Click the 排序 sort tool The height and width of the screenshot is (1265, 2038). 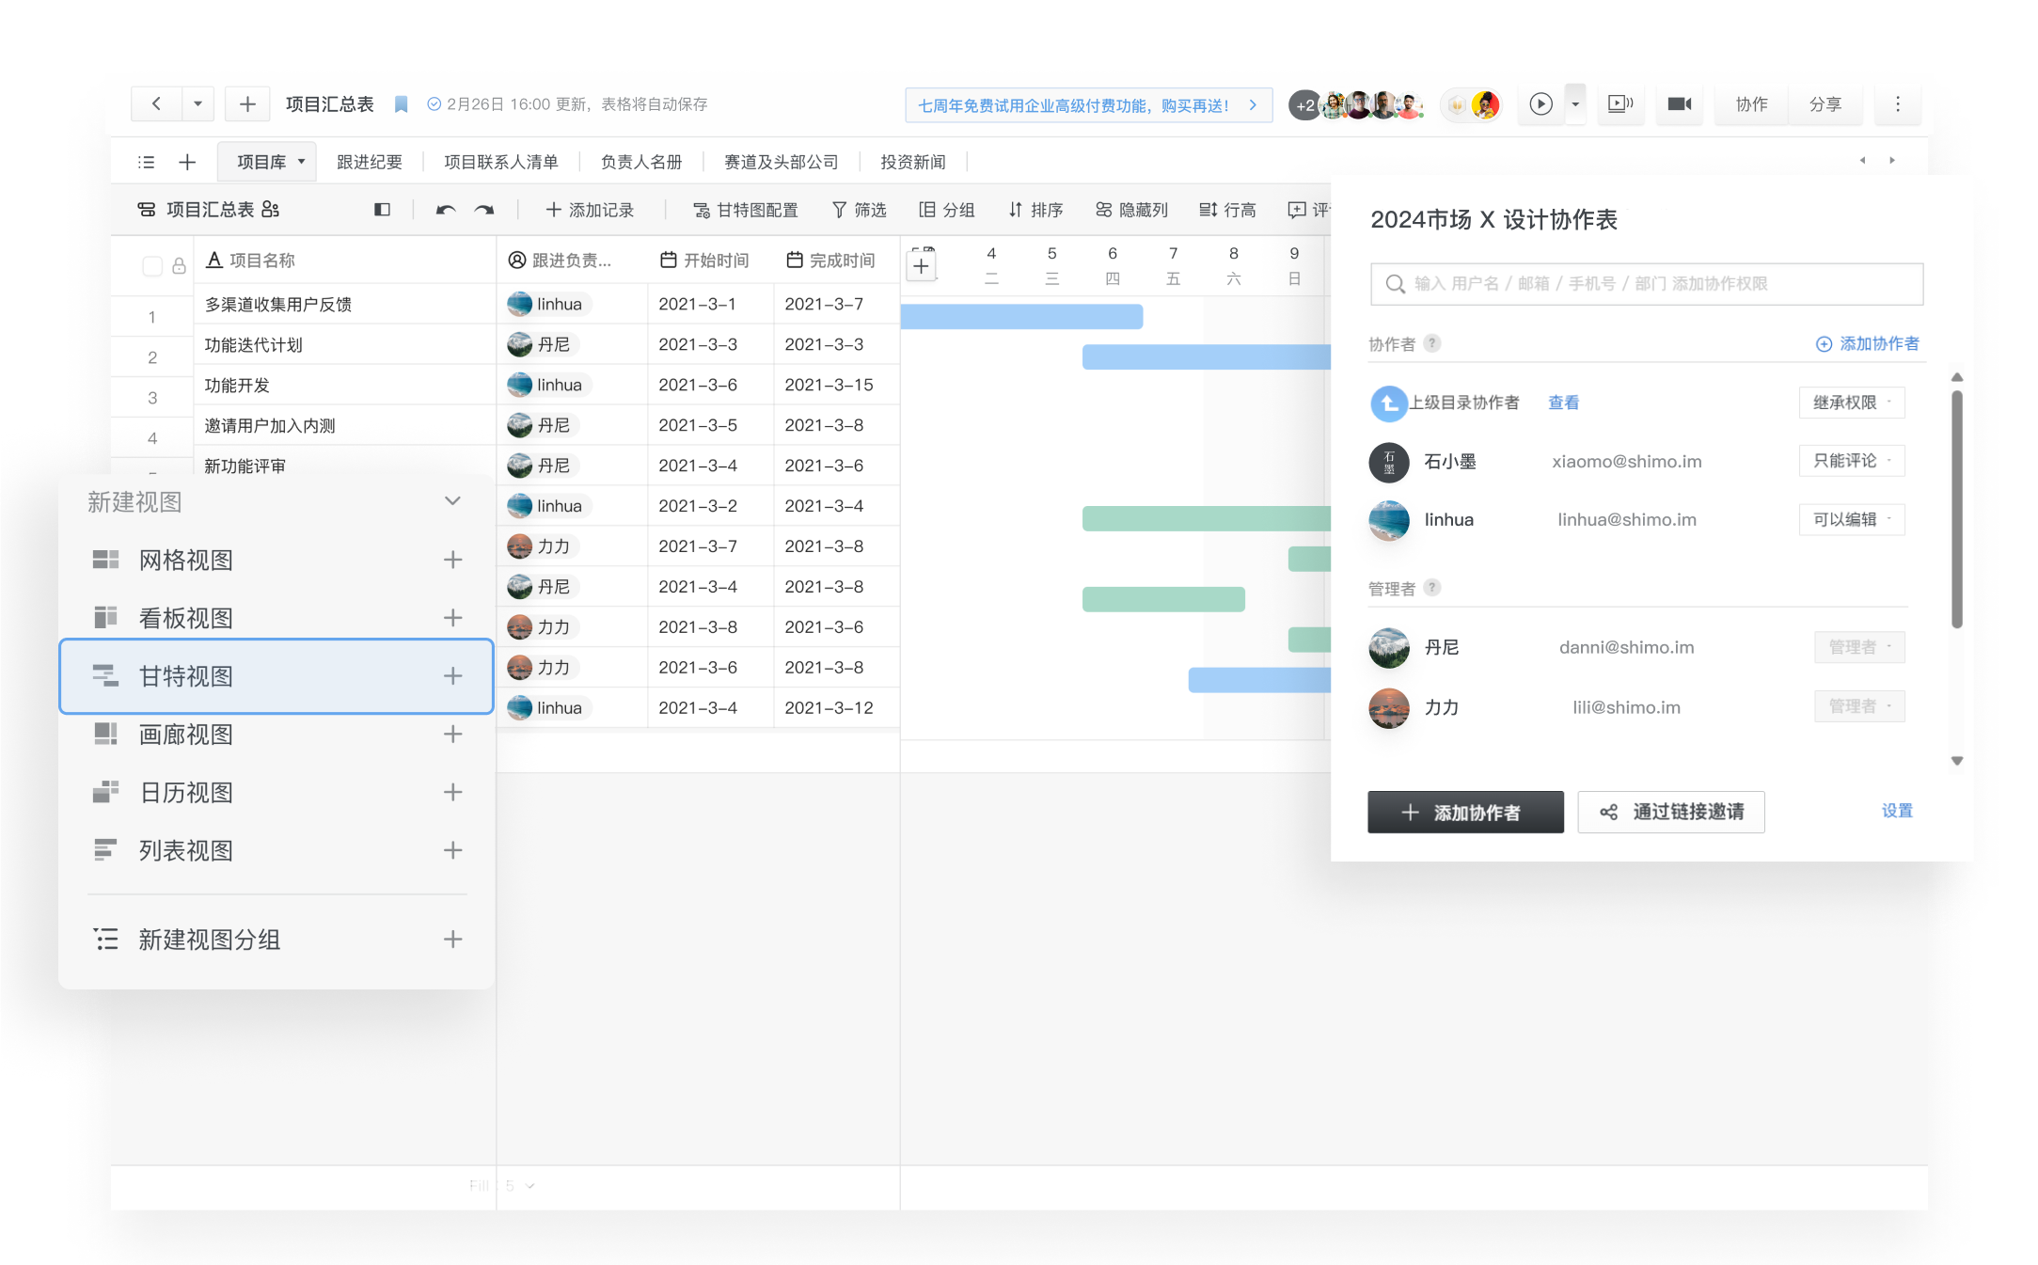point(1035,210)
